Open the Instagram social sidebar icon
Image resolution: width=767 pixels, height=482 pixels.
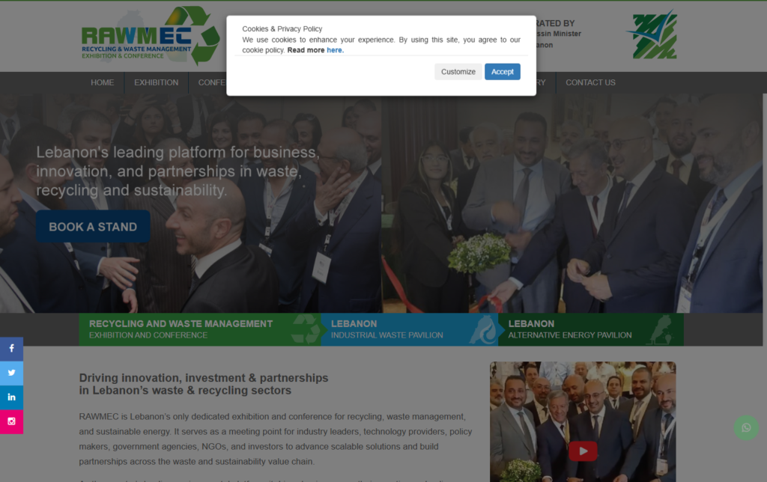11,421
